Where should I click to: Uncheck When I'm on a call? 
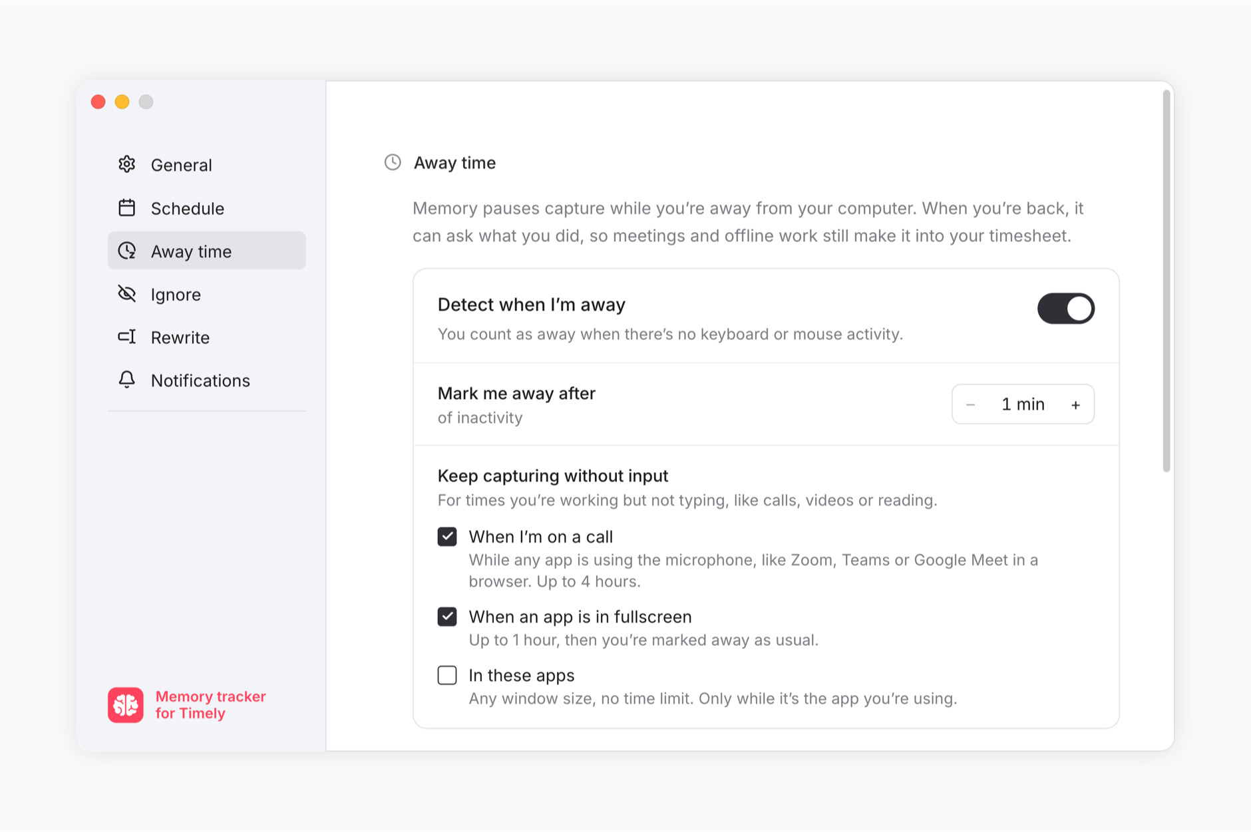tap(447, 537)
